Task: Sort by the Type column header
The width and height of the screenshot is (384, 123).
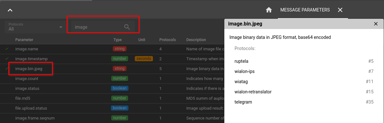Action: tap(118, 40)
